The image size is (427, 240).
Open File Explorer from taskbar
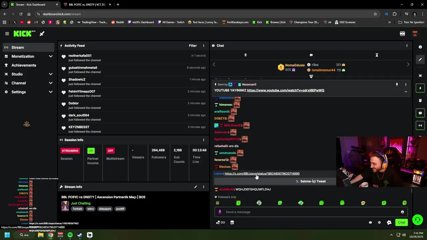click(41, 235)
